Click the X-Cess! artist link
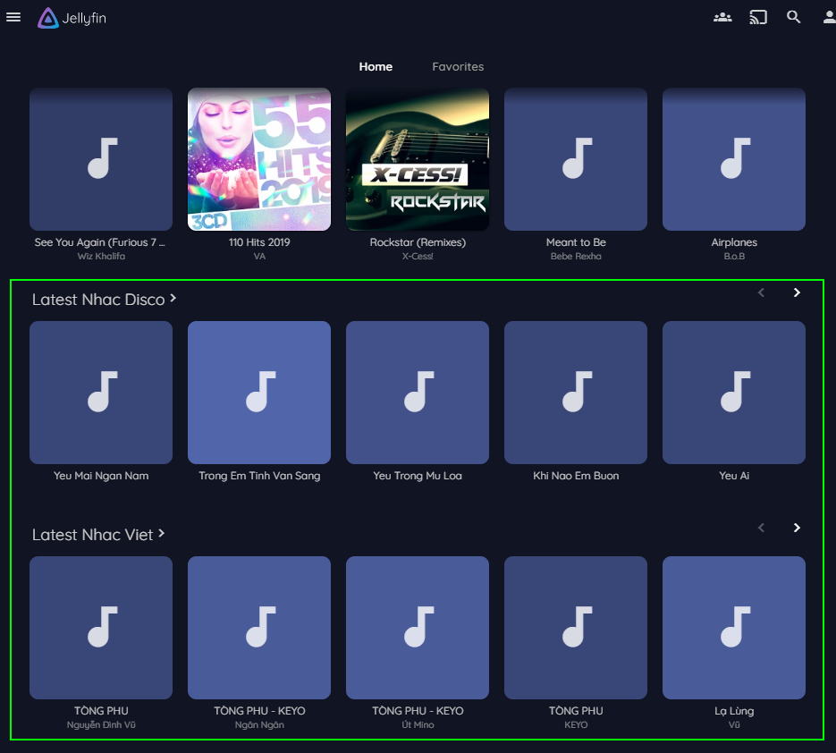This screenshot has width=836, height=753. coord(418,257)
